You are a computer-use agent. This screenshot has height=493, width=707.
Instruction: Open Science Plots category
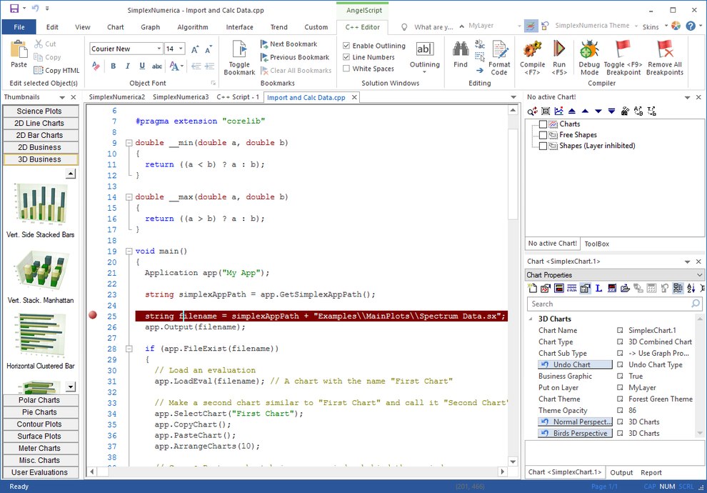[40, 111]
